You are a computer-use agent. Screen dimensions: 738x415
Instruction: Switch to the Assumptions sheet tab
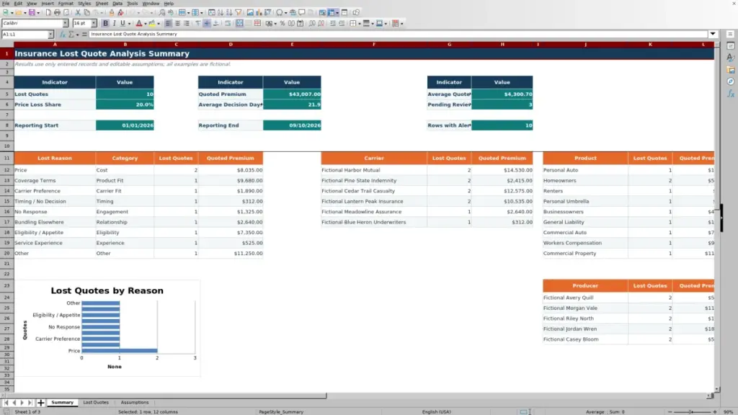click(x=135, y=403)
